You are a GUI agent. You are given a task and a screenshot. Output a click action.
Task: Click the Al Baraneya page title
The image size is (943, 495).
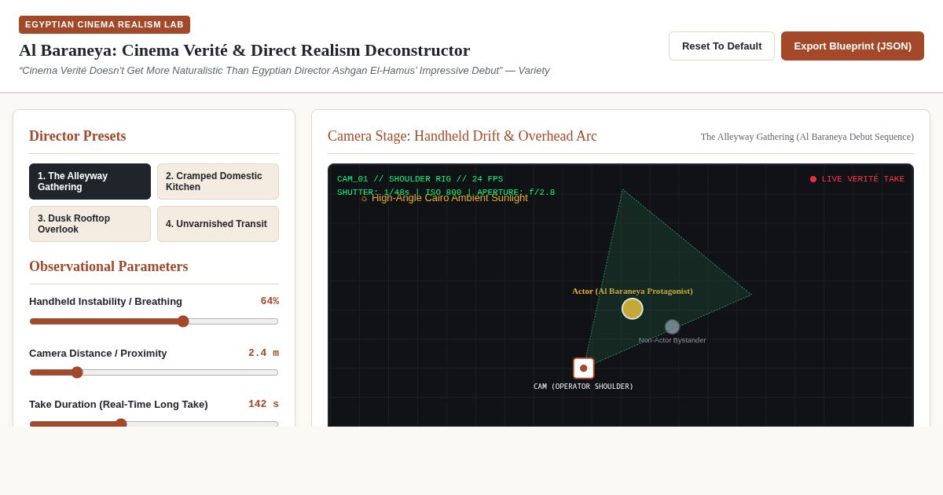pos(244,50)
